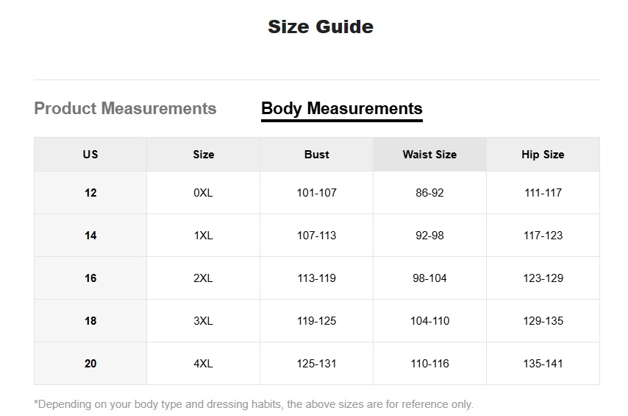The height and width of the screenshot is (416, 628).
Task: Click the Hip Size column header
Action: pos(543,155)
